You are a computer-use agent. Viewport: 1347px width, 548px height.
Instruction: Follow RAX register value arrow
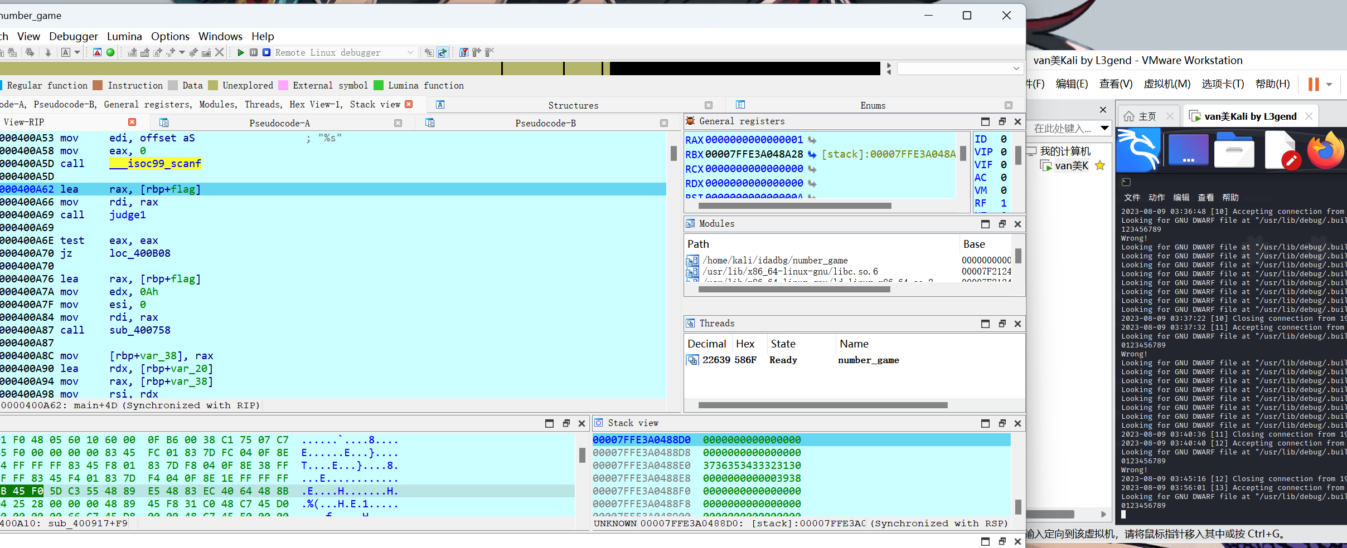(x=812, y=140)
